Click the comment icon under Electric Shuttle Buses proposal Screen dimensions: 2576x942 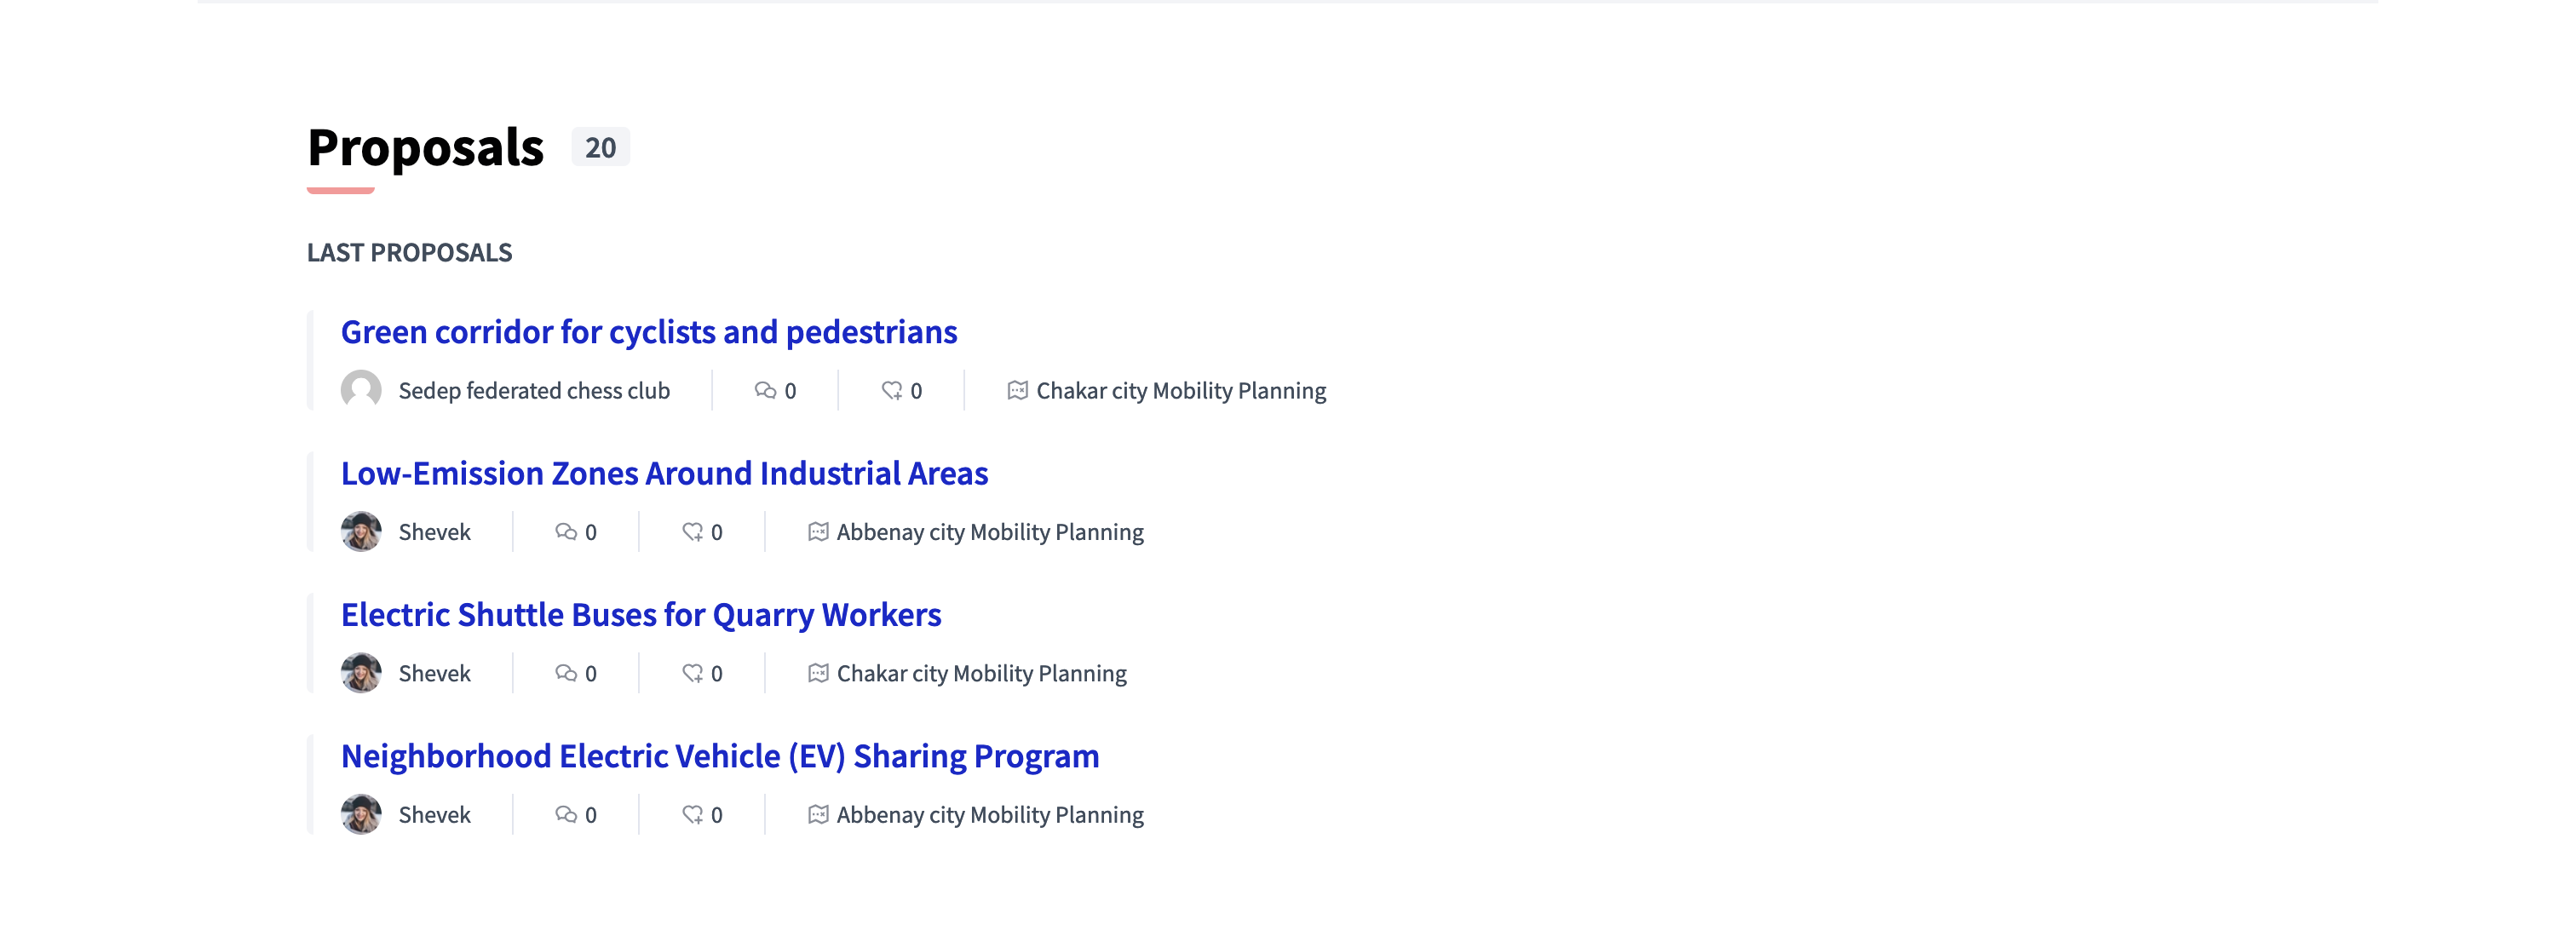[x=566, y=673]
